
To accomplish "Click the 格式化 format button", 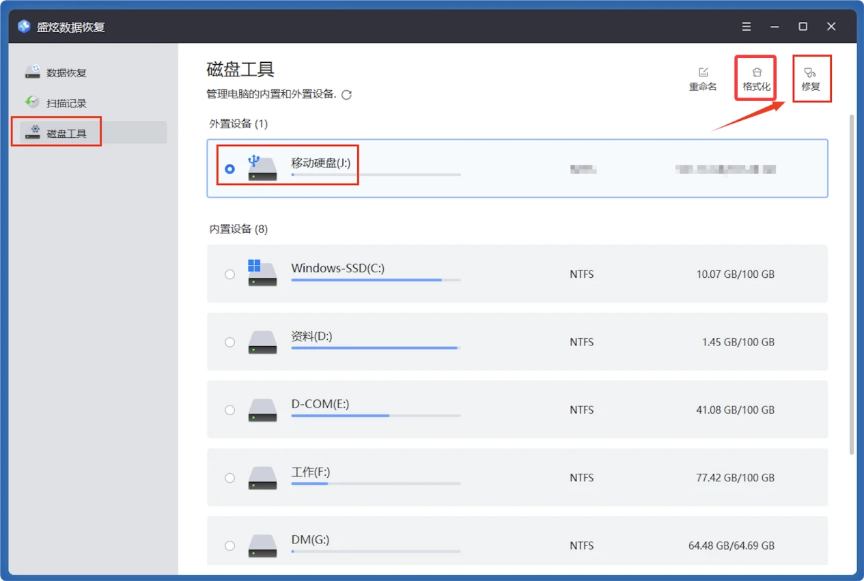I will point(756,79).
